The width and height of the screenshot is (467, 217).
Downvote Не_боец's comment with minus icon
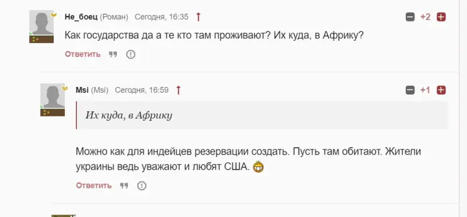tap(410, 17)
